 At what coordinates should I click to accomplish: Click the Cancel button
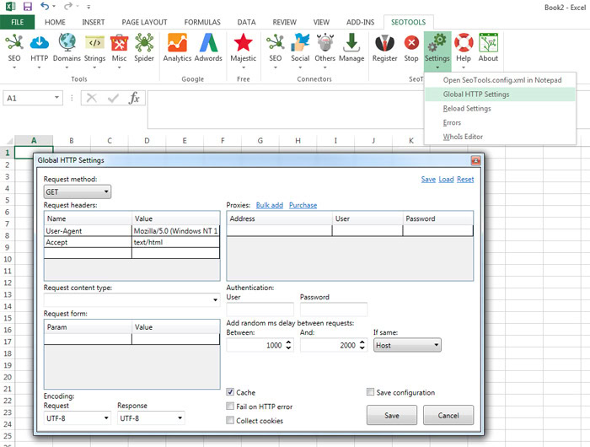448,415
